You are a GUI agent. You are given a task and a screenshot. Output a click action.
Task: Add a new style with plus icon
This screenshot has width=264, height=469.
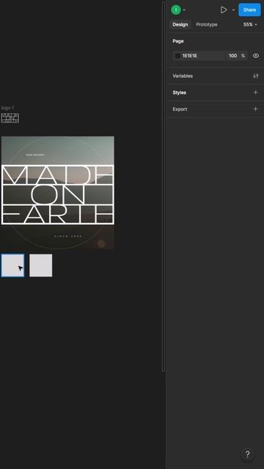coord(256,92)
